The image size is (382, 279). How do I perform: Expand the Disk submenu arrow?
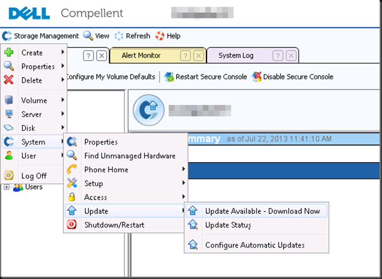click(63, 127)
